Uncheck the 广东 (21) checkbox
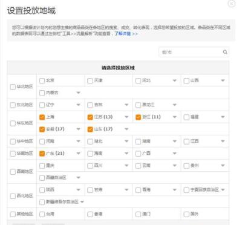The width and height of the screenshot is (242, 225). (42, 154)
